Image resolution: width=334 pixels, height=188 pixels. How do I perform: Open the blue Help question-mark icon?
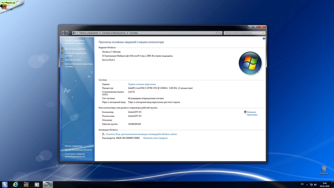pos(264,38)
